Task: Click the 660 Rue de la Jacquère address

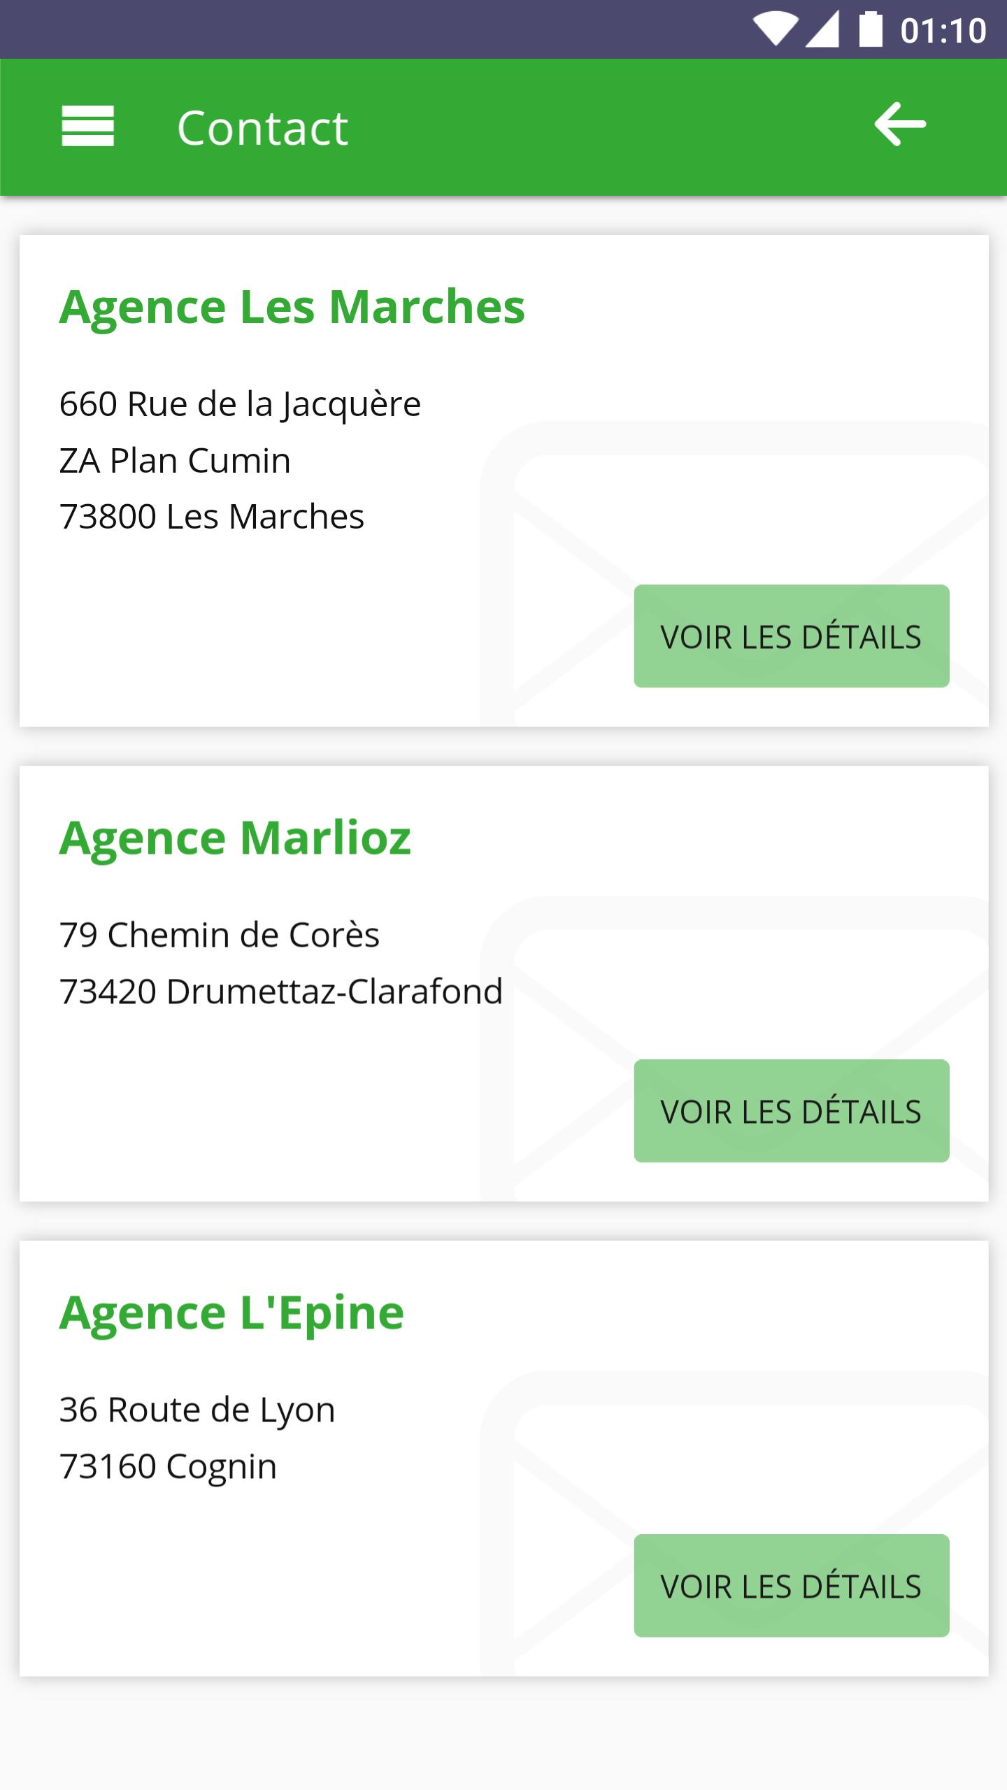Action: point(240,404)
